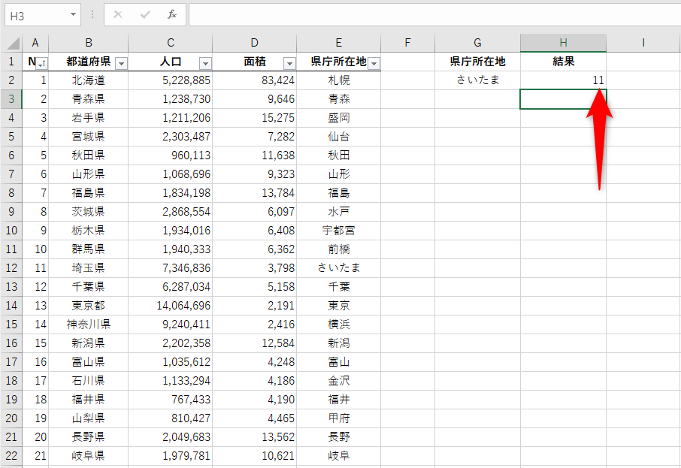This screenshot has width=681, height=468.
Task: Select population cell 7,346,836
Action: point(171,268)
